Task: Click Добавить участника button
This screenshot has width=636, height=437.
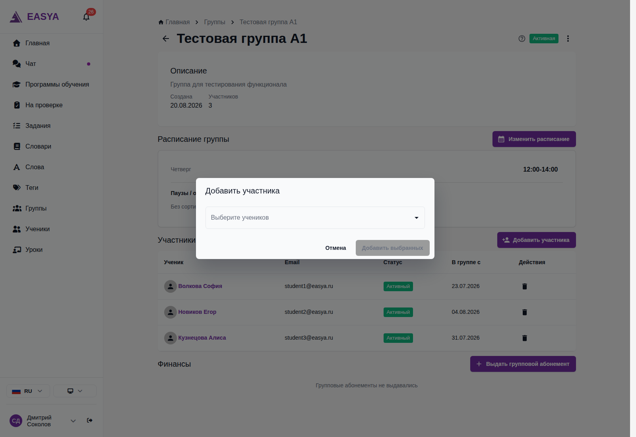Action: click(536, 240)
